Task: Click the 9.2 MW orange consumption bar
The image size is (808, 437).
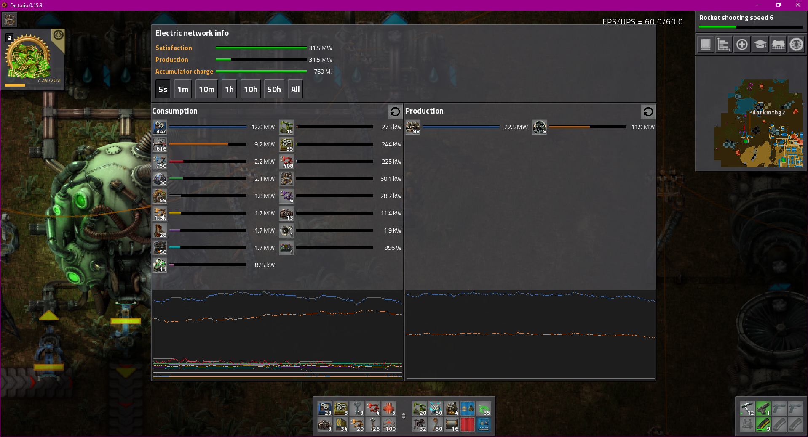Action: 208,144
